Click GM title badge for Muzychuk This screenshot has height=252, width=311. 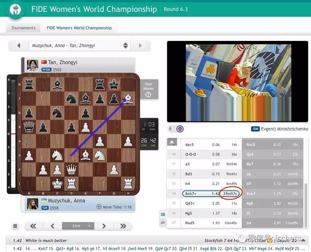pos(45,208)
